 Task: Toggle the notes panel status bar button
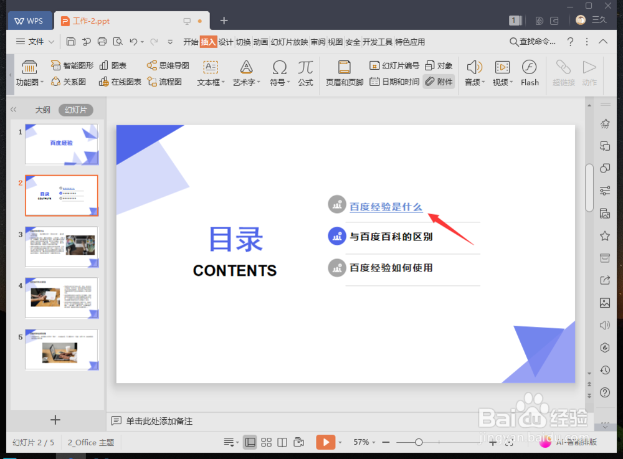coord(231,442)
